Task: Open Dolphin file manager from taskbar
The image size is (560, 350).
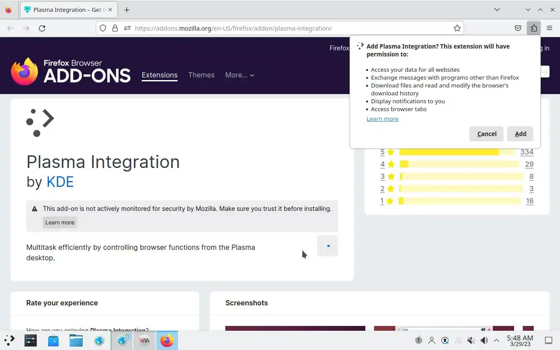Action: pos(76,340)
